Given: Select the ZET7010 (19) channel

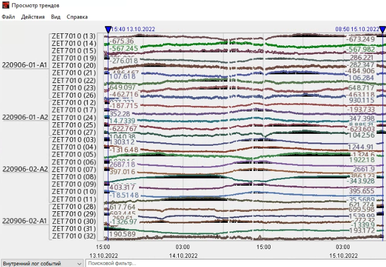Looking at the screenshot, I should [x=74, y=58].
